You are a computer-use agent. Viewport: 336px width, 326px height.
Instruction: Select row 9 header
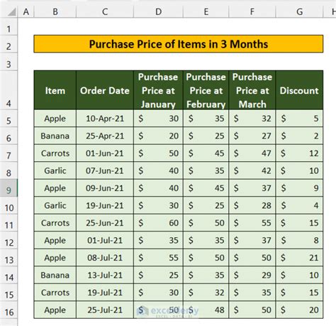coord(9,188)
